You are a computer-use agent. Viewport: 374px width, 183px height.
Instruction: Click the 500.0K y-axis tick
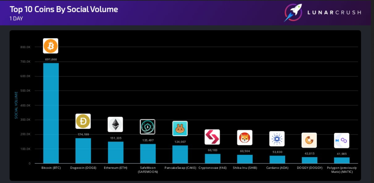[x=26, y=91]
